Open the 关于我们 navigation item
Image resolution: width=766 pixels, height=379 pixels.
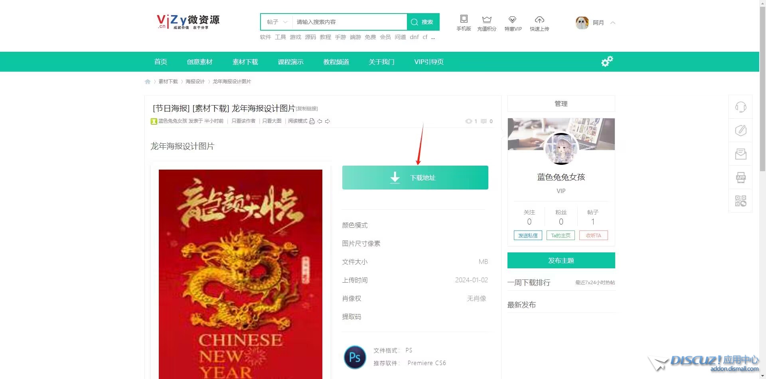pyautogui.click(x=381, y=62)
